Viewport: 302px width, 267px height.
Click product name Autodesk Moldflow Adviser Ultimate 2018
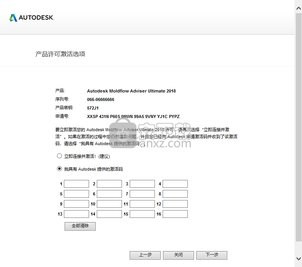pyautogui.click(x=131, y=91)
